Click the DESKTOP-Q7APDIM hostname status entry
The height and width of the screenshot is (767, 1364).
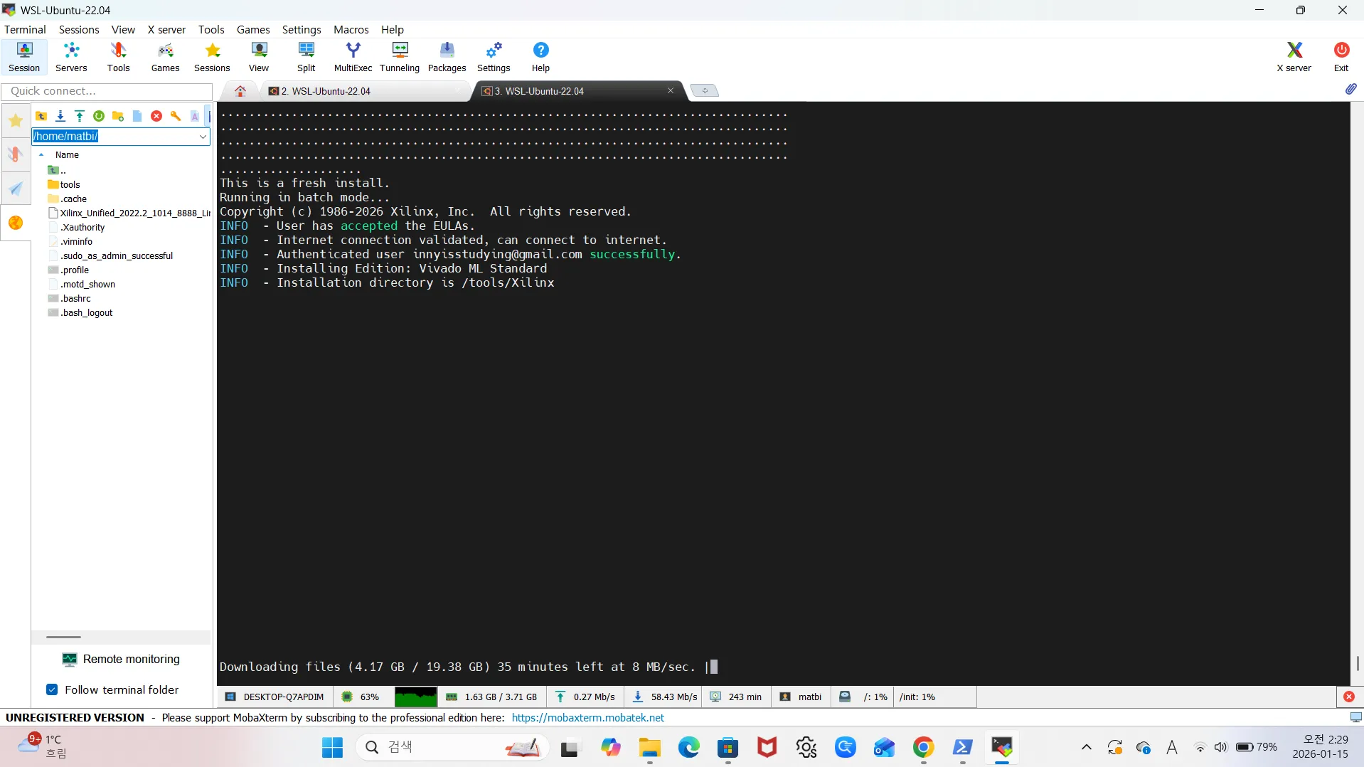coord(275,697)
